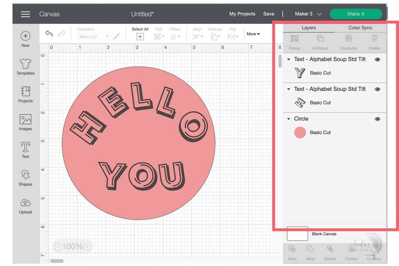The image size is (399, 266).
Task: Click the Weld tool
Action: (310, 249)
